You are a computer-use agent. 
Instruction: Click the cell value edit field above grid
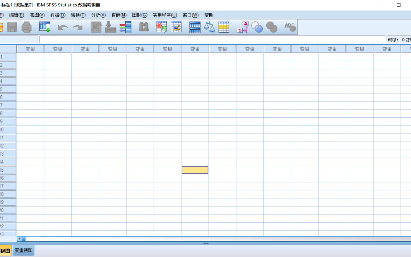click(213, 40)
